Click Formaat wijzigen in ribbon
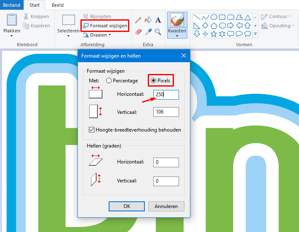The width and height of the screenshot is (299, 232). click(x=105, y=26)
